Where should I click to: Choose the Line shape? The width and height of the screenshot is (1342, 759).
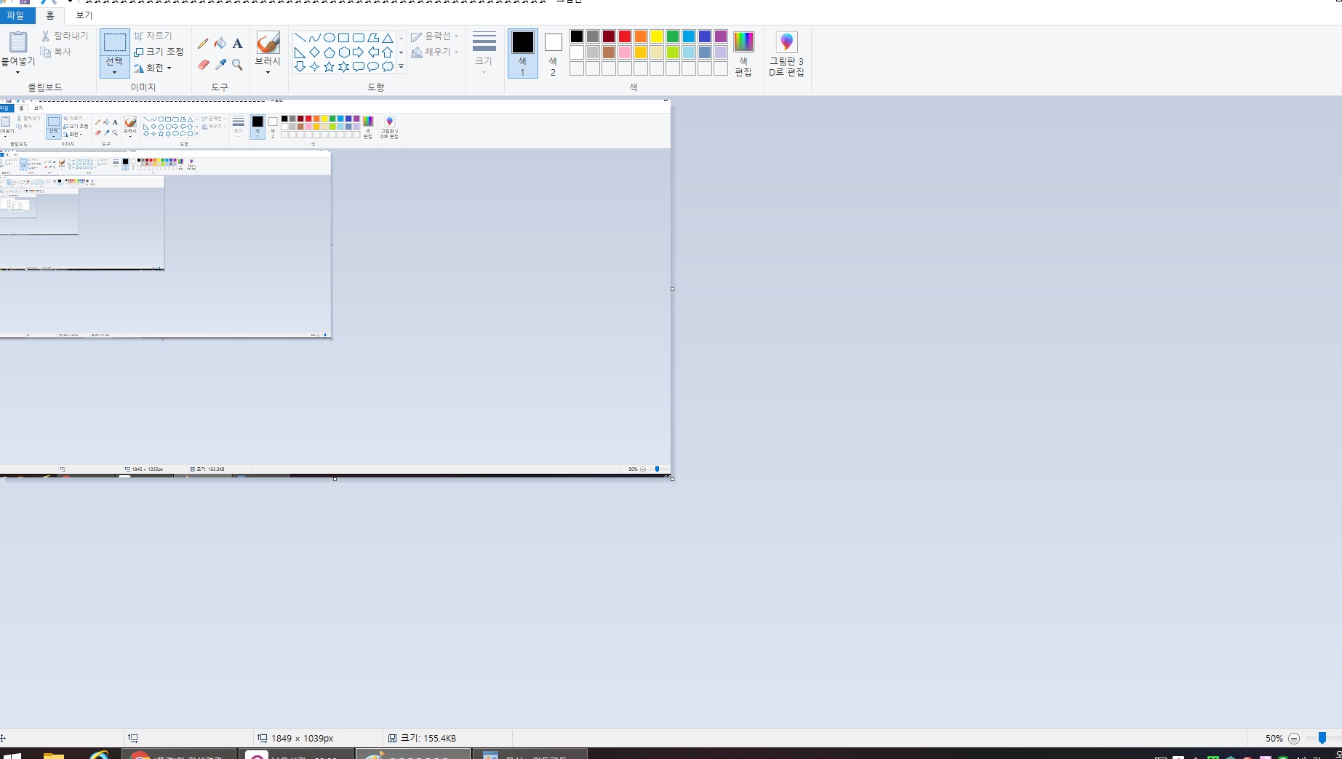click(300, 38)
